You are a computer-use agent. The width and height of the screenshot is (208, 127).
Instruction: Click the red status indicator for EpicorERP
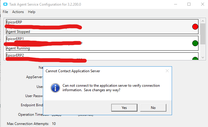195,27
